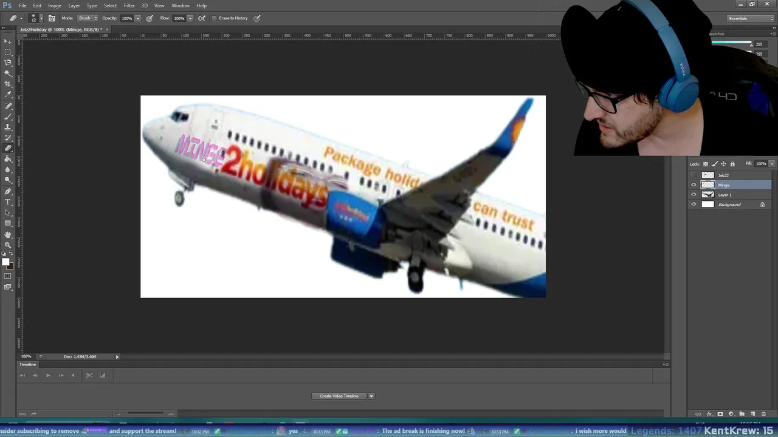Open the Mode Brush dropdown
Screen dimensions: 778x437
point(88,18)
